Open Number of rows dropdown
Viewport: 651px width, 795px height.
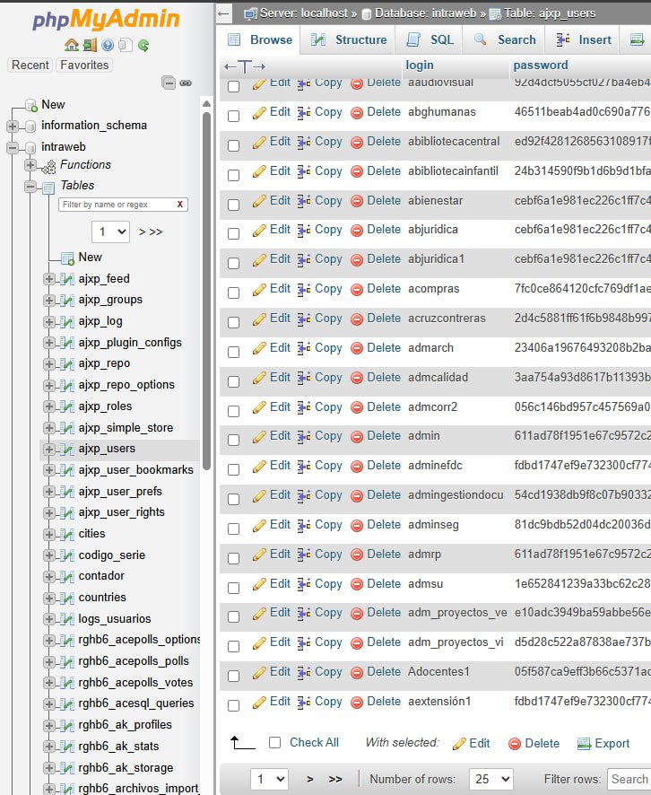(491, 779)
